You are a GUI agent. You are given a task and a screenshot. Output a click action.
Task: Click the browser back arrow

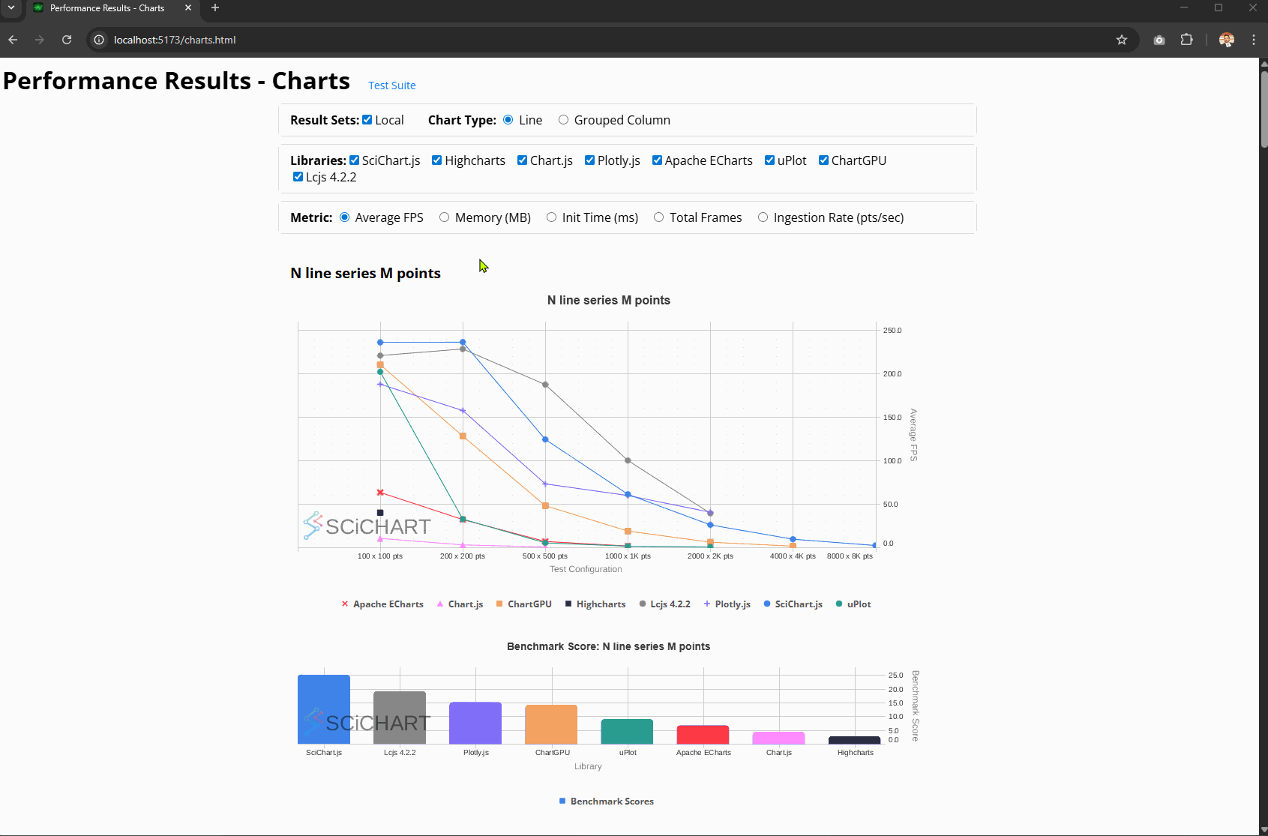(13, 40)
